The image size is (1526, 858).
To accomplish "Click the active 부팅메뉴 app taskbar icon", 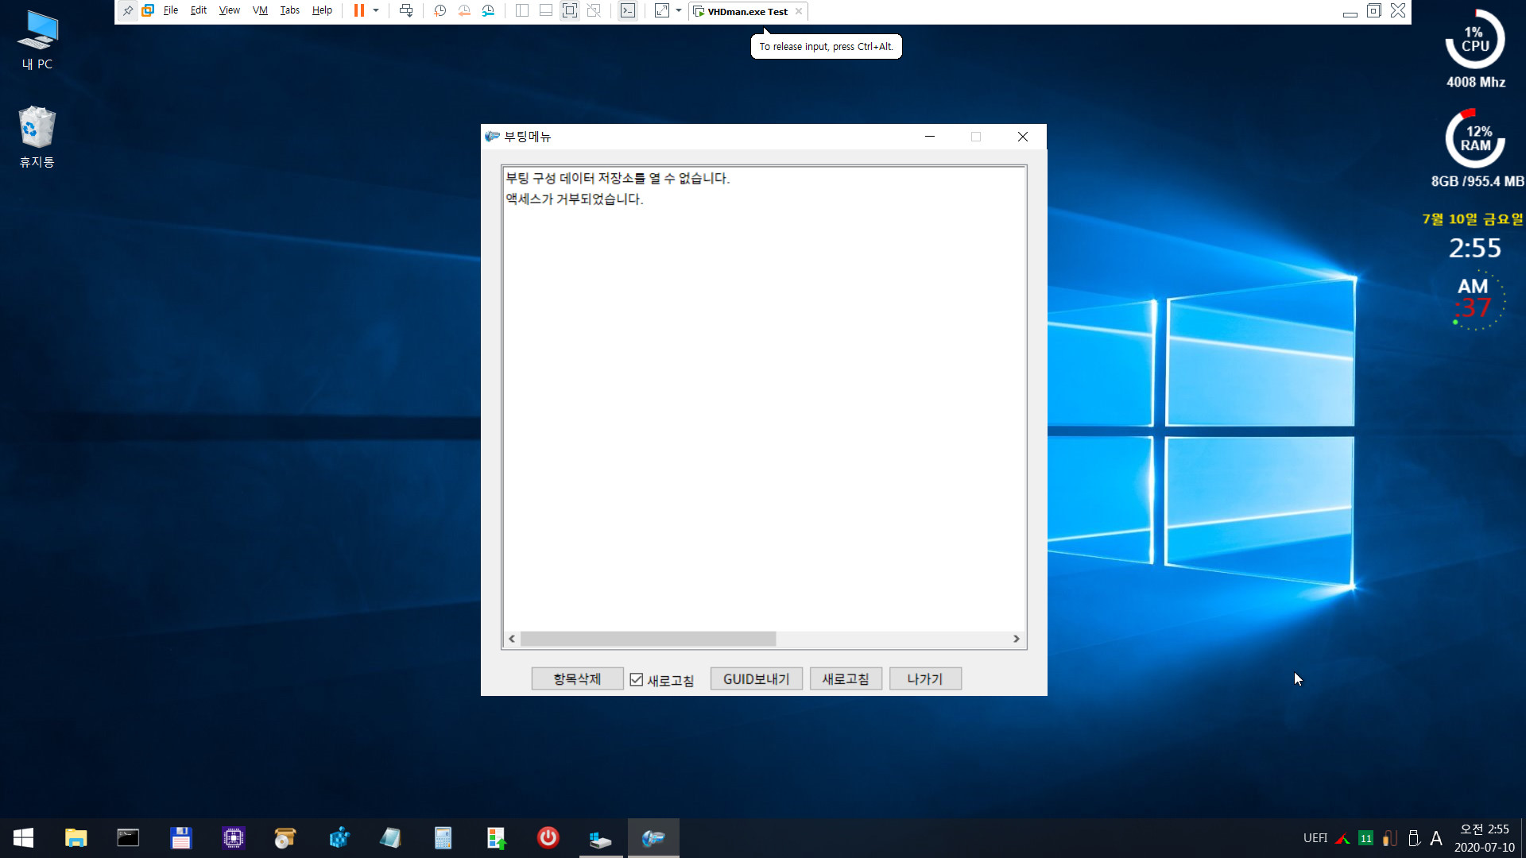I will [x=653, y=838].
